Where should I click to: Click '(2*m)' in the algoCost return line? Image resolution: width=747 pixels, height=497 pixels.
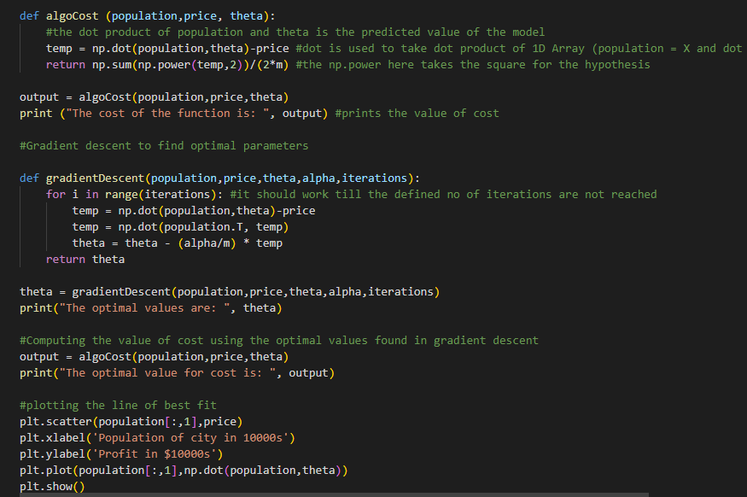[x=272, y=65]
